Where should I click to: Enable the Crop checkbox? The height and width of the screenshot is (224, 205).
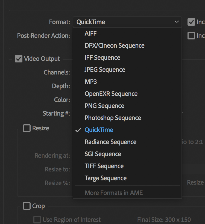tap(27, 206)
